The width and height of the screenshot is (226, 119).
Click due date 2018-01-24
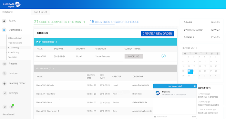pyautogui.click(x=59, y=56)
